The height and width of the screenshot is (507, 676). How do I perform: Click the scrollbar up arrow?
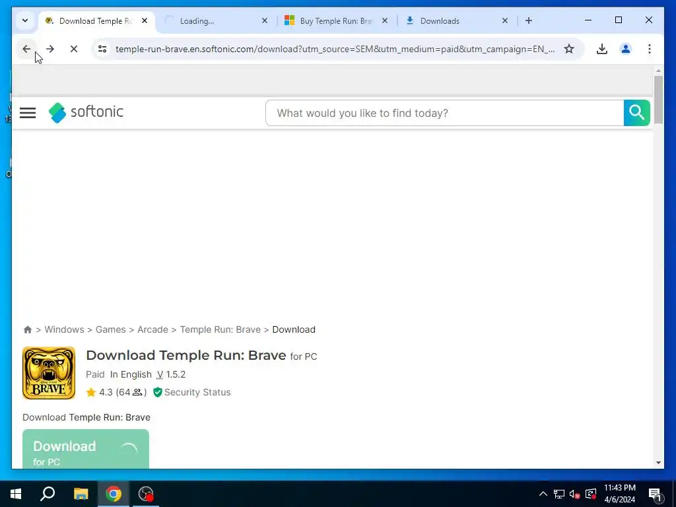[x=658, y=71]
